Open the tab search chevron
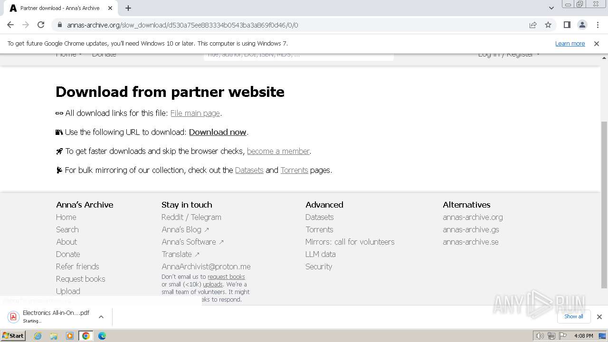Image resolution: width=608 pixels, height=342 pixels. [551, 8]
